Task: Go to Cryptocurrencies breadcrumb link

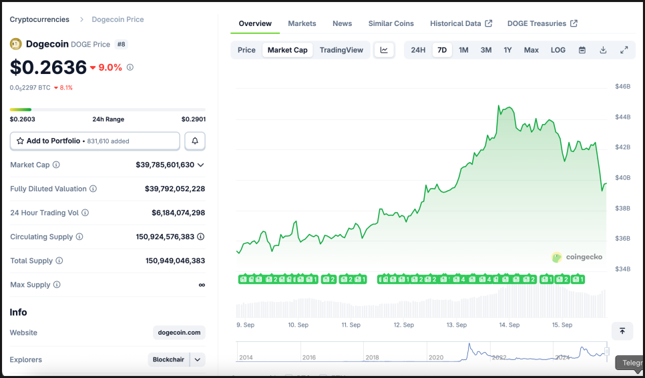Action: coord(39,19)
